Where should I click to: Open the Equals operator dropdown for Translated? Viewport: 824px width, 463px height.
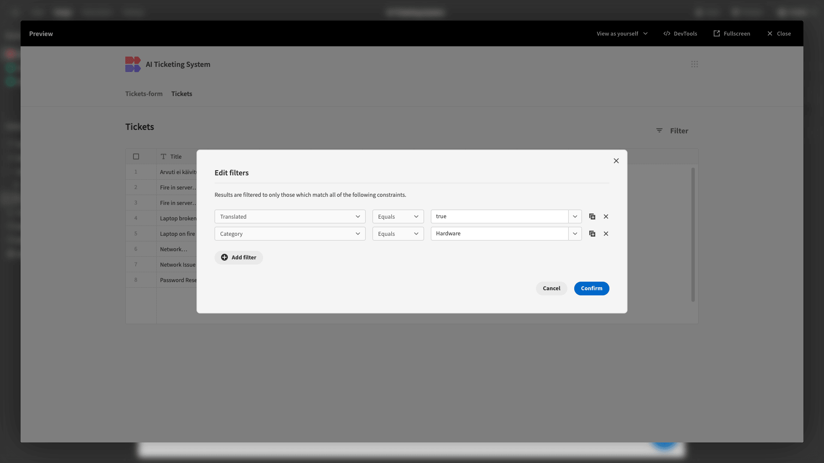click(398, 216)
